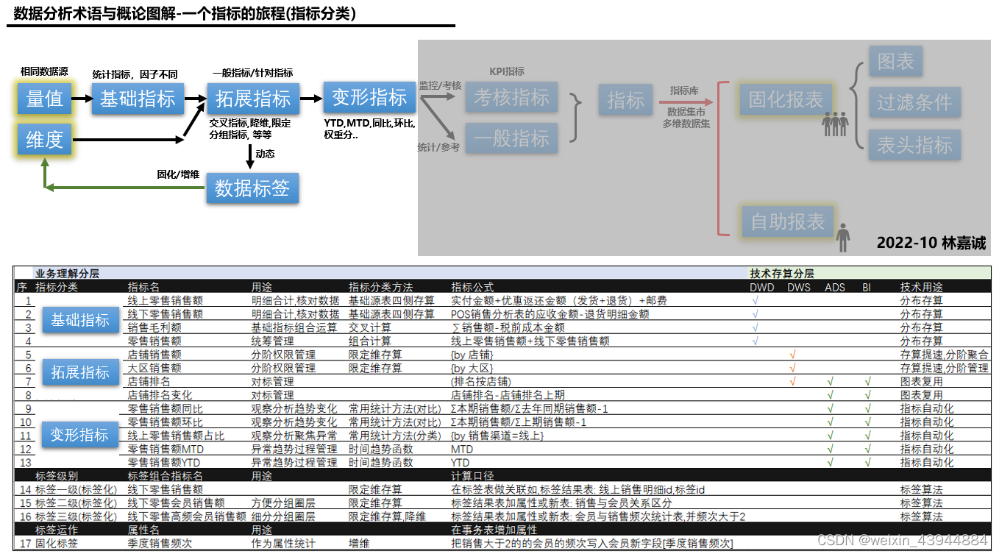Click the greyed 考核指标 box
The height and width of the screenshot is (554, 999).
511,97
